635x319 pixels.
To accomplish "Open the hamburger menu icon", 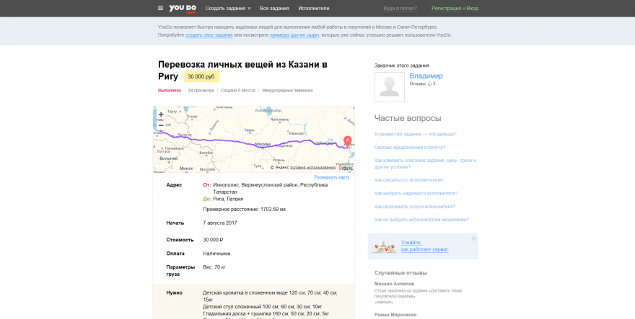I will tap(160, 9).
